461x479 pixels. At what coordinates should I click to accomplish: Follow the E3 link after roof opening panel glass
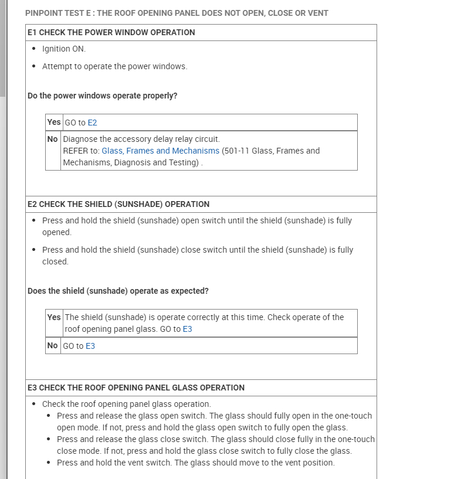187,329
